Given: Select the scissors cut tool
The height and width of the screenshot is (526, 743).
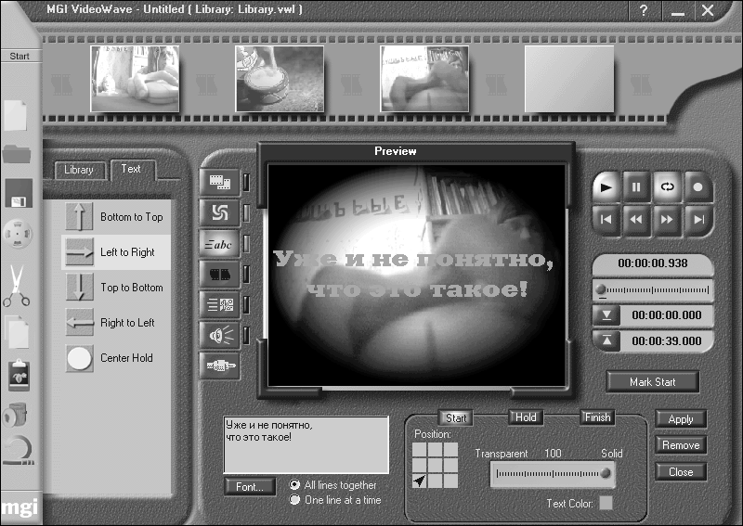Looking at the screenshot, I should pos(17,286).
